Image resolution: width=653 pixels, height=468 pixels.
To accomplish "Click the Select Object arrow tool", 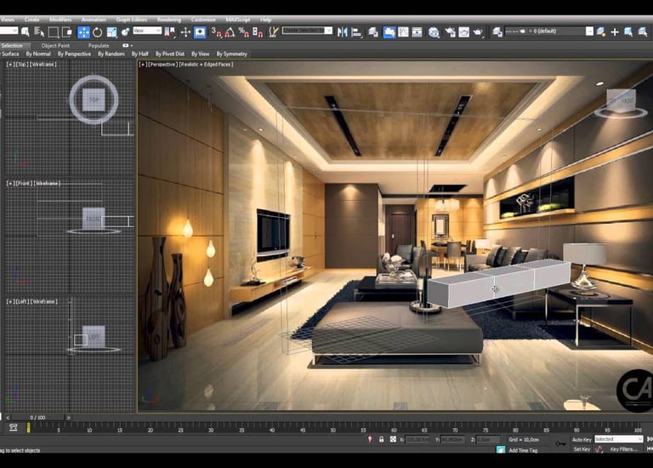I will [26, 32].
